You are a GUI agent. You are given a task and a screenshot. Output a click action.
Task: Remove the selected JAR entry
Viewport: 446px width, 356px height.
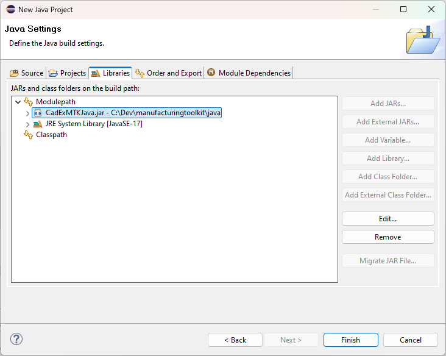click(x=388, y=237)
